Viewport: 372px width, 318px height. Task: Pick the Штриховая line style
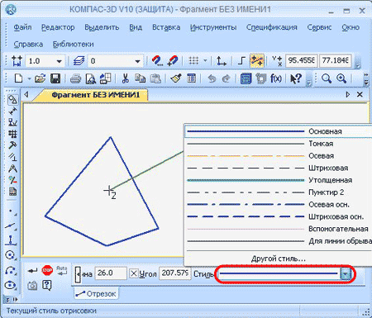click(278, 168)
